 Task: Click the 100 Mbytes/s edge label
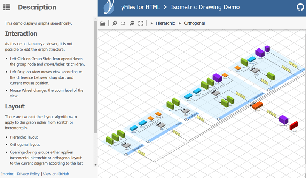click(x=272, y=113)
